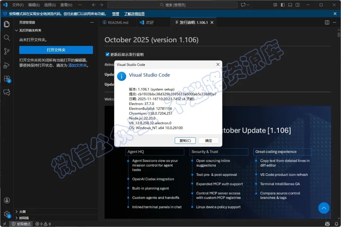This screenshot has height=227, width=341.
Task: Click the Open Folder button
Action: 56,50
